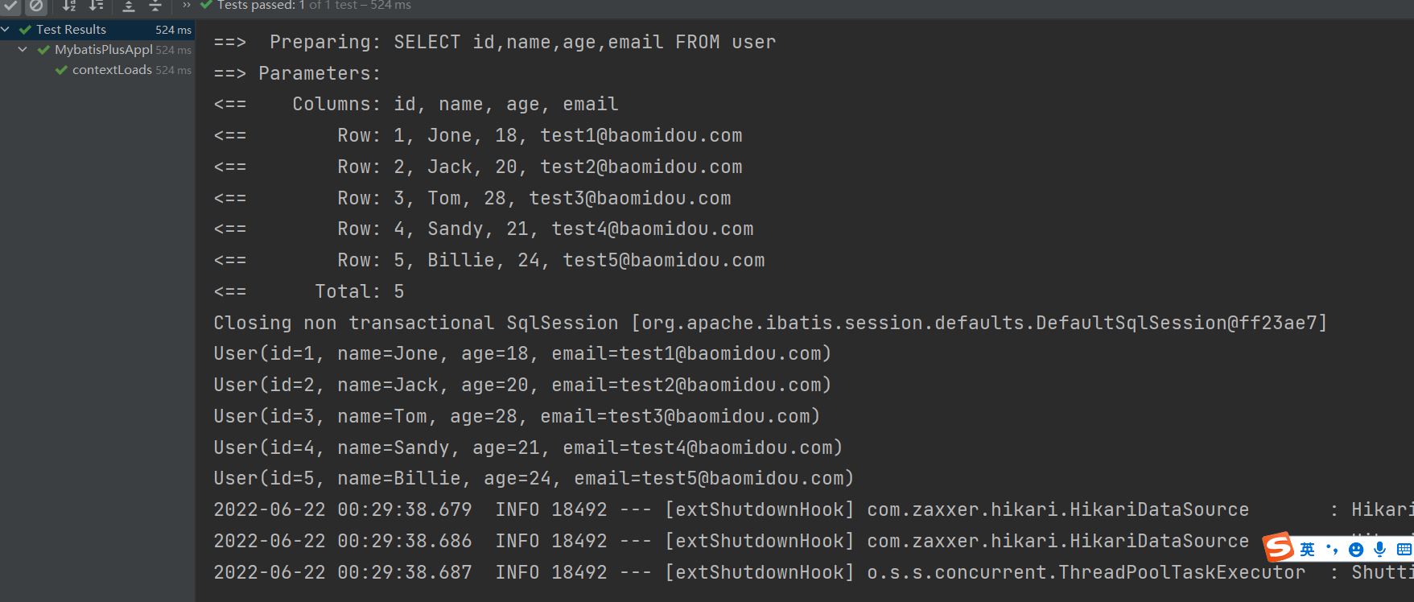The image size is (1414, 602).
Task: Select the Test Results row
Action: (x=71, y=30)
